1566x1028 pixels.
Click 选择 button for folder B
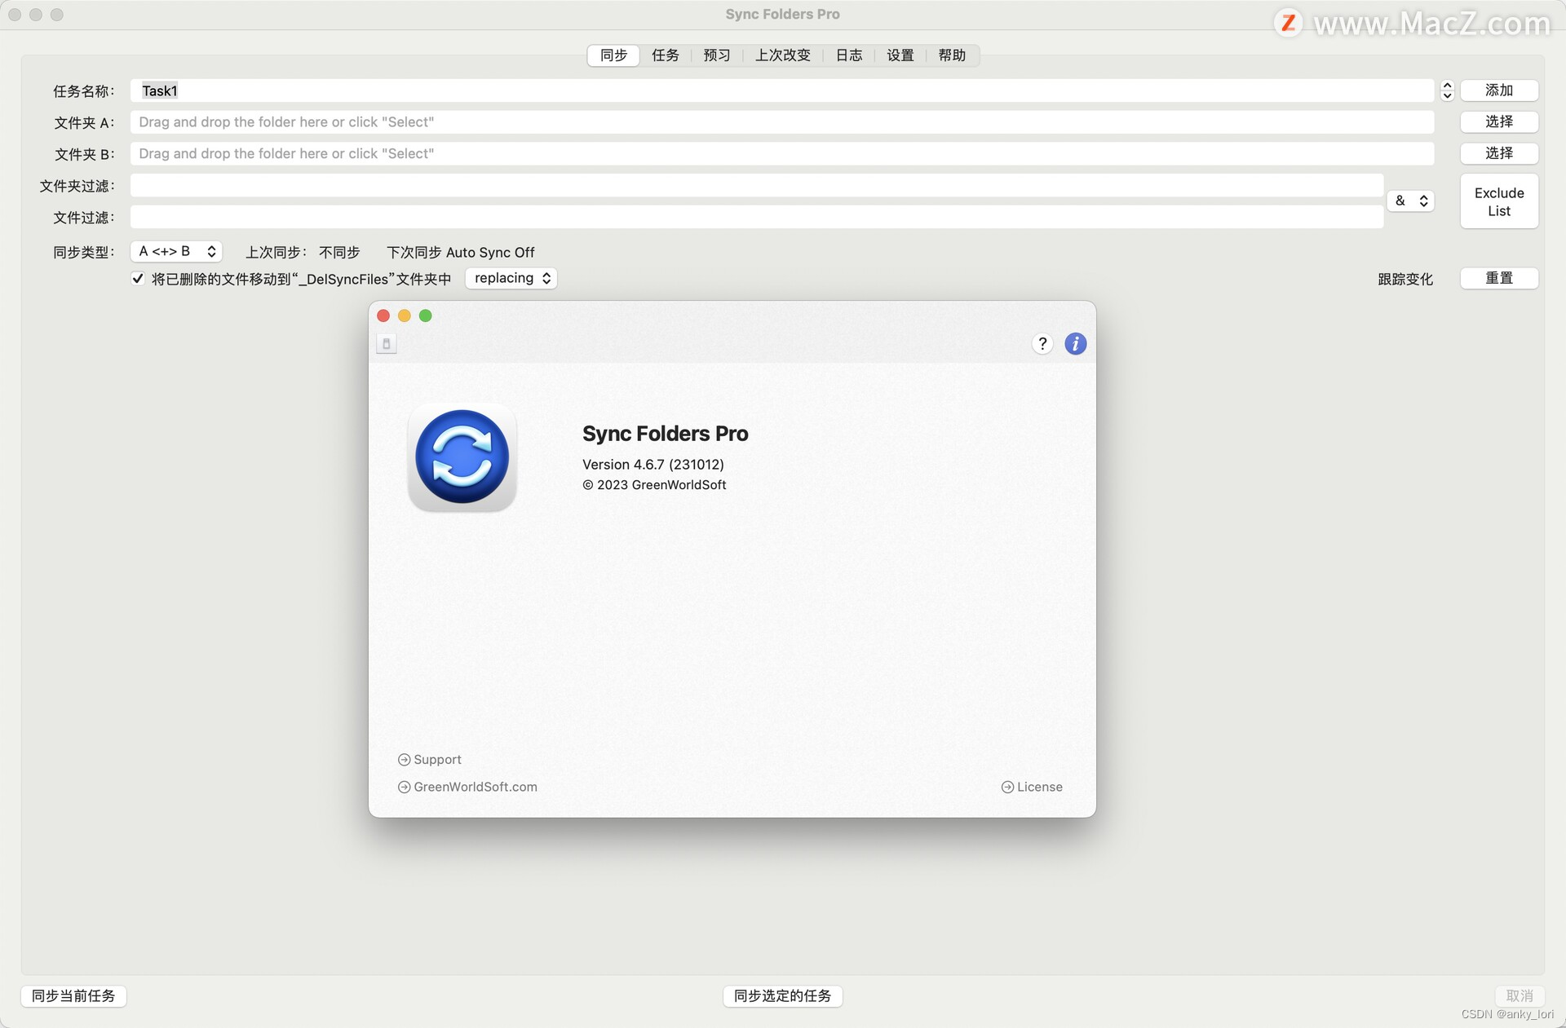[1499, 153]
